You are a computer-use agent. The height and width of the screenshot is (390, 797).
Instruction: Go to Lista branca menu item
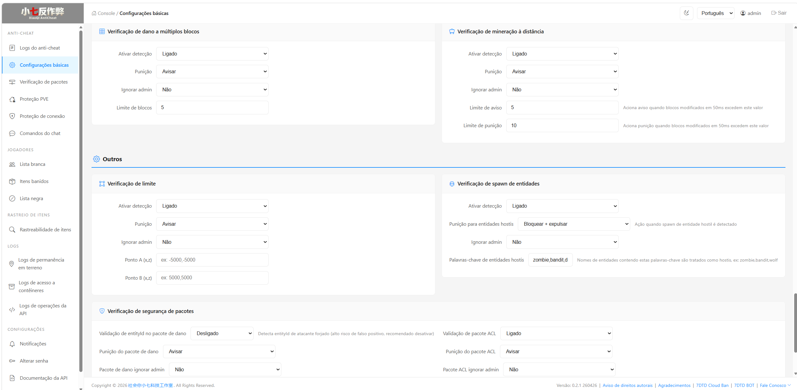pyautogui.click(x=32, y=164)
